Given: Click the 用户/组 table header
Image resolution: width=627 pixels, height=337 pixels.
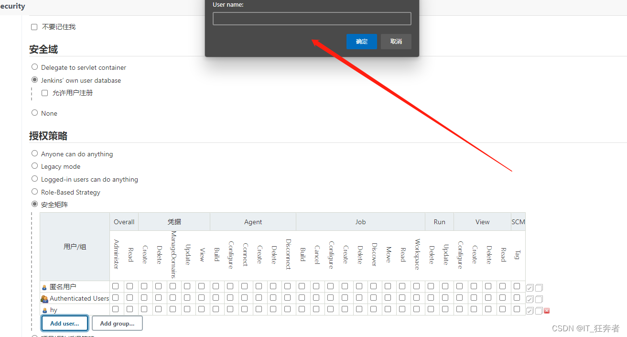Looking at the screenshot, I should (x=75, y=247).
